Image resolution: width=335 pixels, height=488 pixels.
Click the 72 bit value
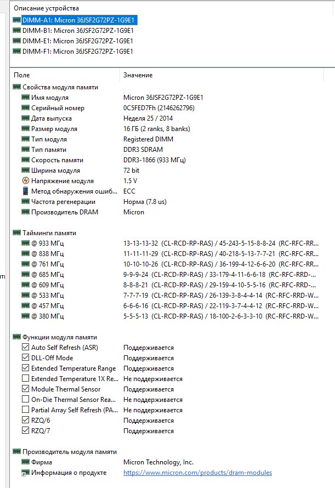tap(131, 170)
